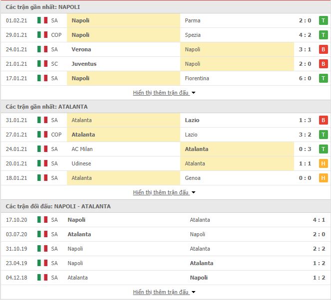Expand more head-to-head matches with the arrow
The width and height of the screenshot is (331, 300).
point(193,292)
